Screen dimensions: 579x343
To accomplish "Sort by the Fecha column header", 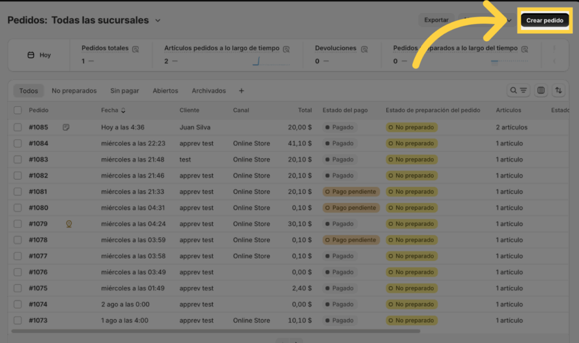I will (113, 110).
